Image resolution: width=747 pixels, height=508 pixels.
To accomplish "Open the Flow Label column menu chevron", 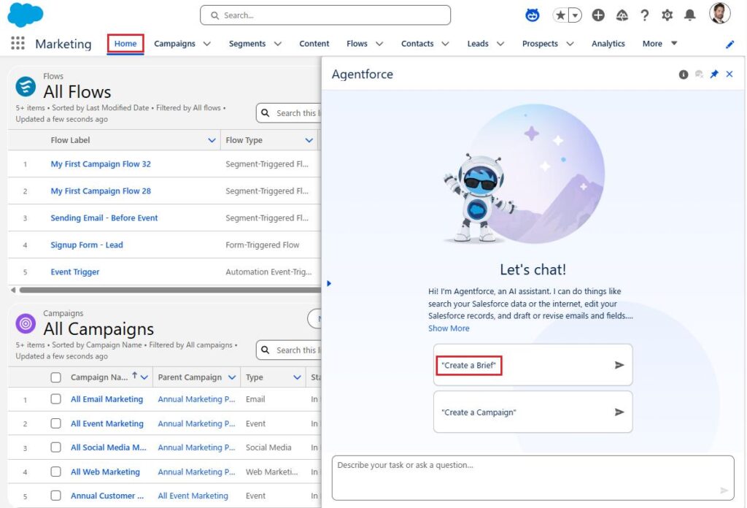I will pyautogui.click(x=212, y=140).
